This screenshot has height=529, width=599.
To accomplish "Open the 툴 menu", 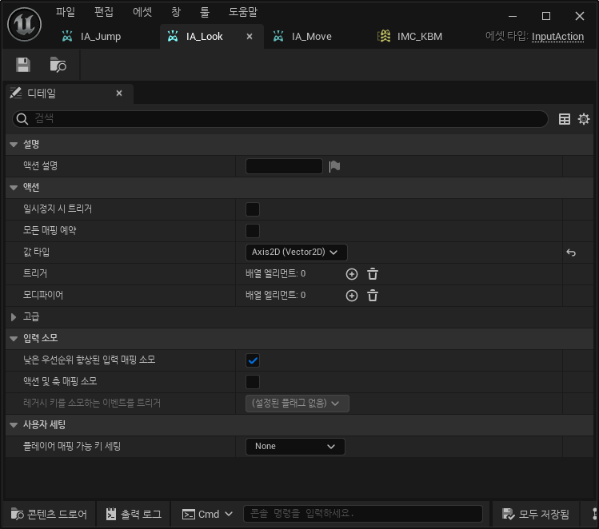I will [x=205, y=12].
